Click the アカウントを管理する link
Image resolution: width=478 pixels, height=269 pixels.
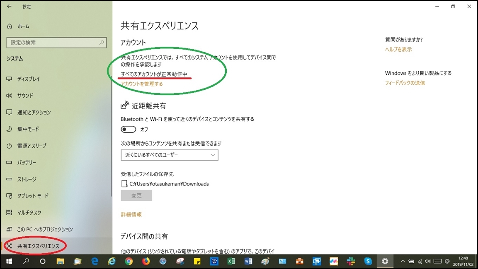click(142, 84)
